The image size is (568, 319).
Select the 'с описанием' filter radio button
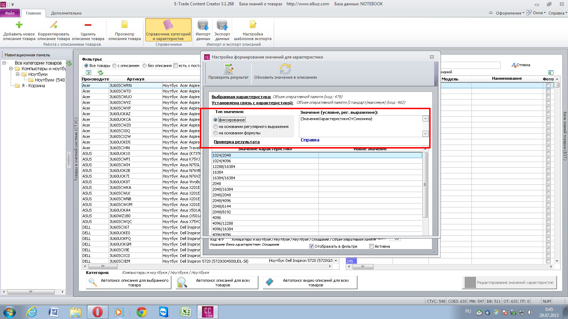(114, 66)
